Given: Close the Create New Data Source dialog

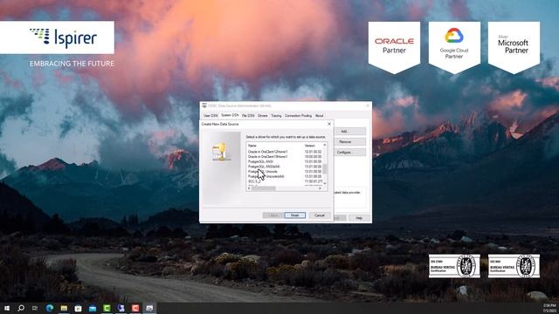Looking at the screenshot, I should pos(329,124).
